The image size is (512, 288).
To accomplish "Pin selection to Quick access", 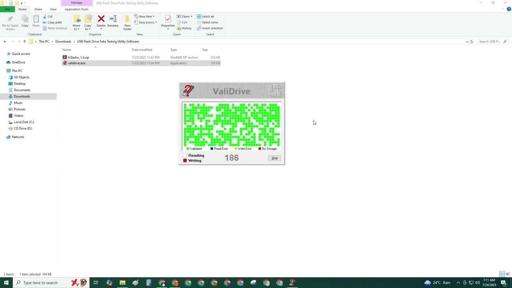I will click(10, 23).
